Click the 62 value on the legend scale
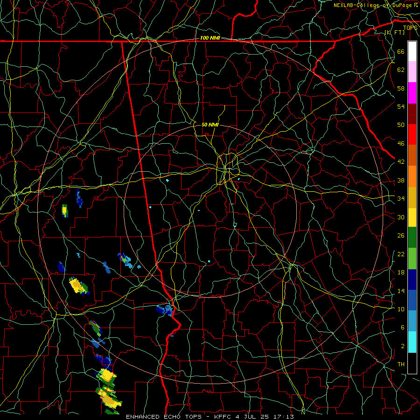Image resolution: width=420 pixels, height=420 pixels. [401, 70]
